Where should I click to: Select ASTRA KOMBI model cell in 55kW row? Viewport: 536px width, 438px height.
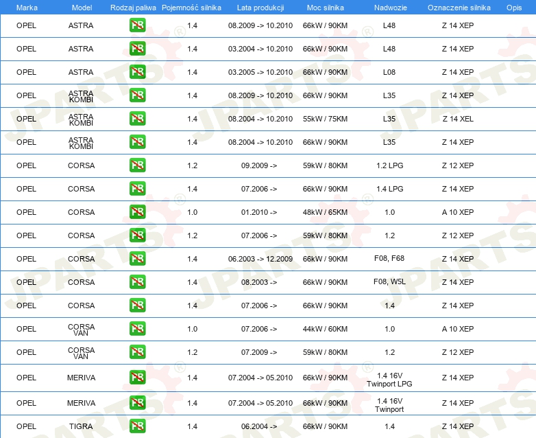(x=81, y=119)
